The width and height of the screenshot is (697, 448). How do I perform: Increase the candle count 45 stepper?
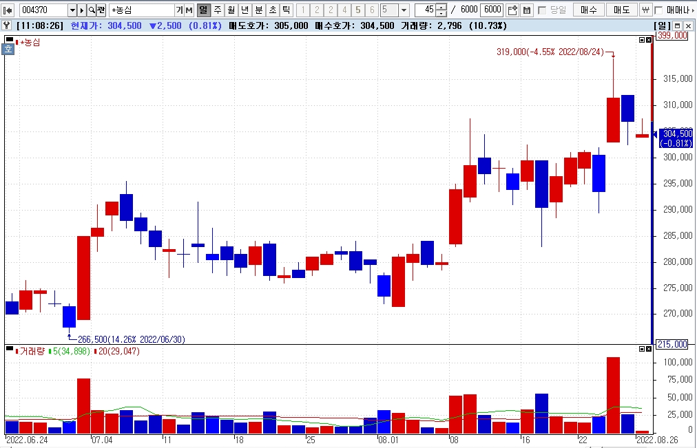click(441, 8)
